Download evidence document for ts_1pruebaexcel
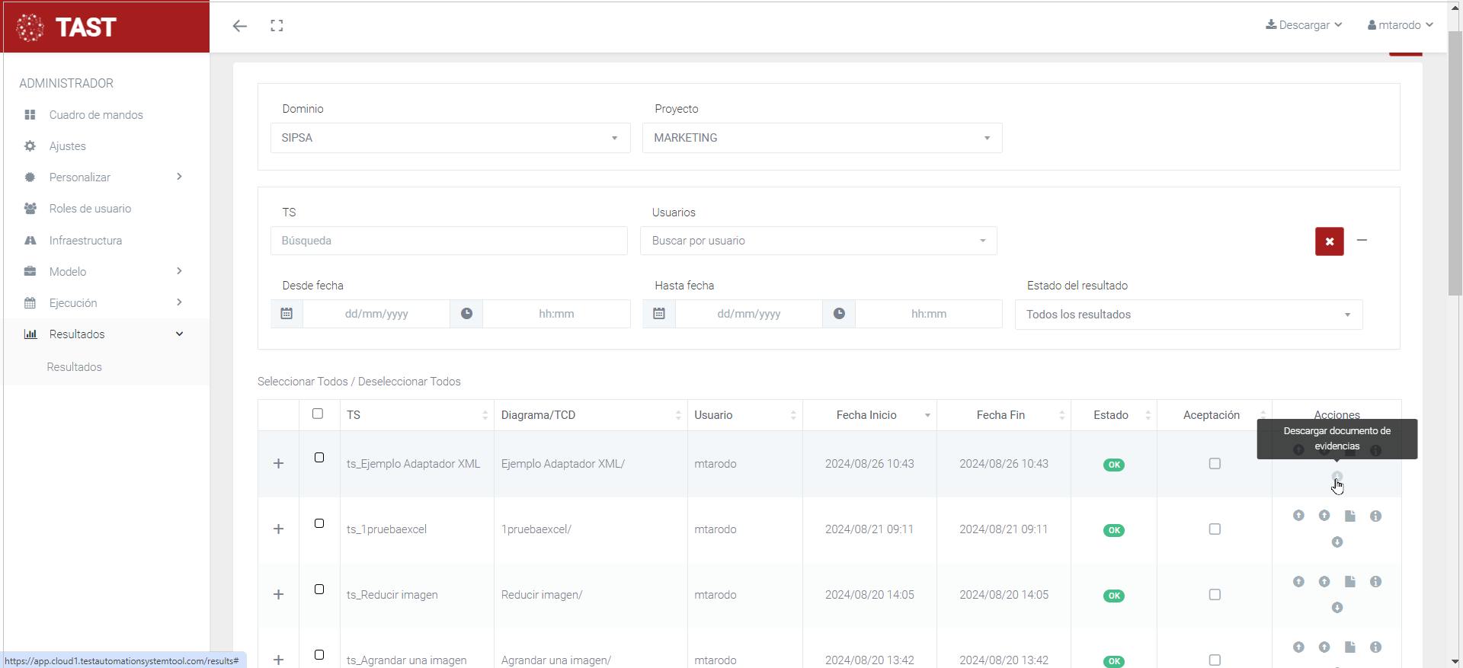 pos(1337,542)
